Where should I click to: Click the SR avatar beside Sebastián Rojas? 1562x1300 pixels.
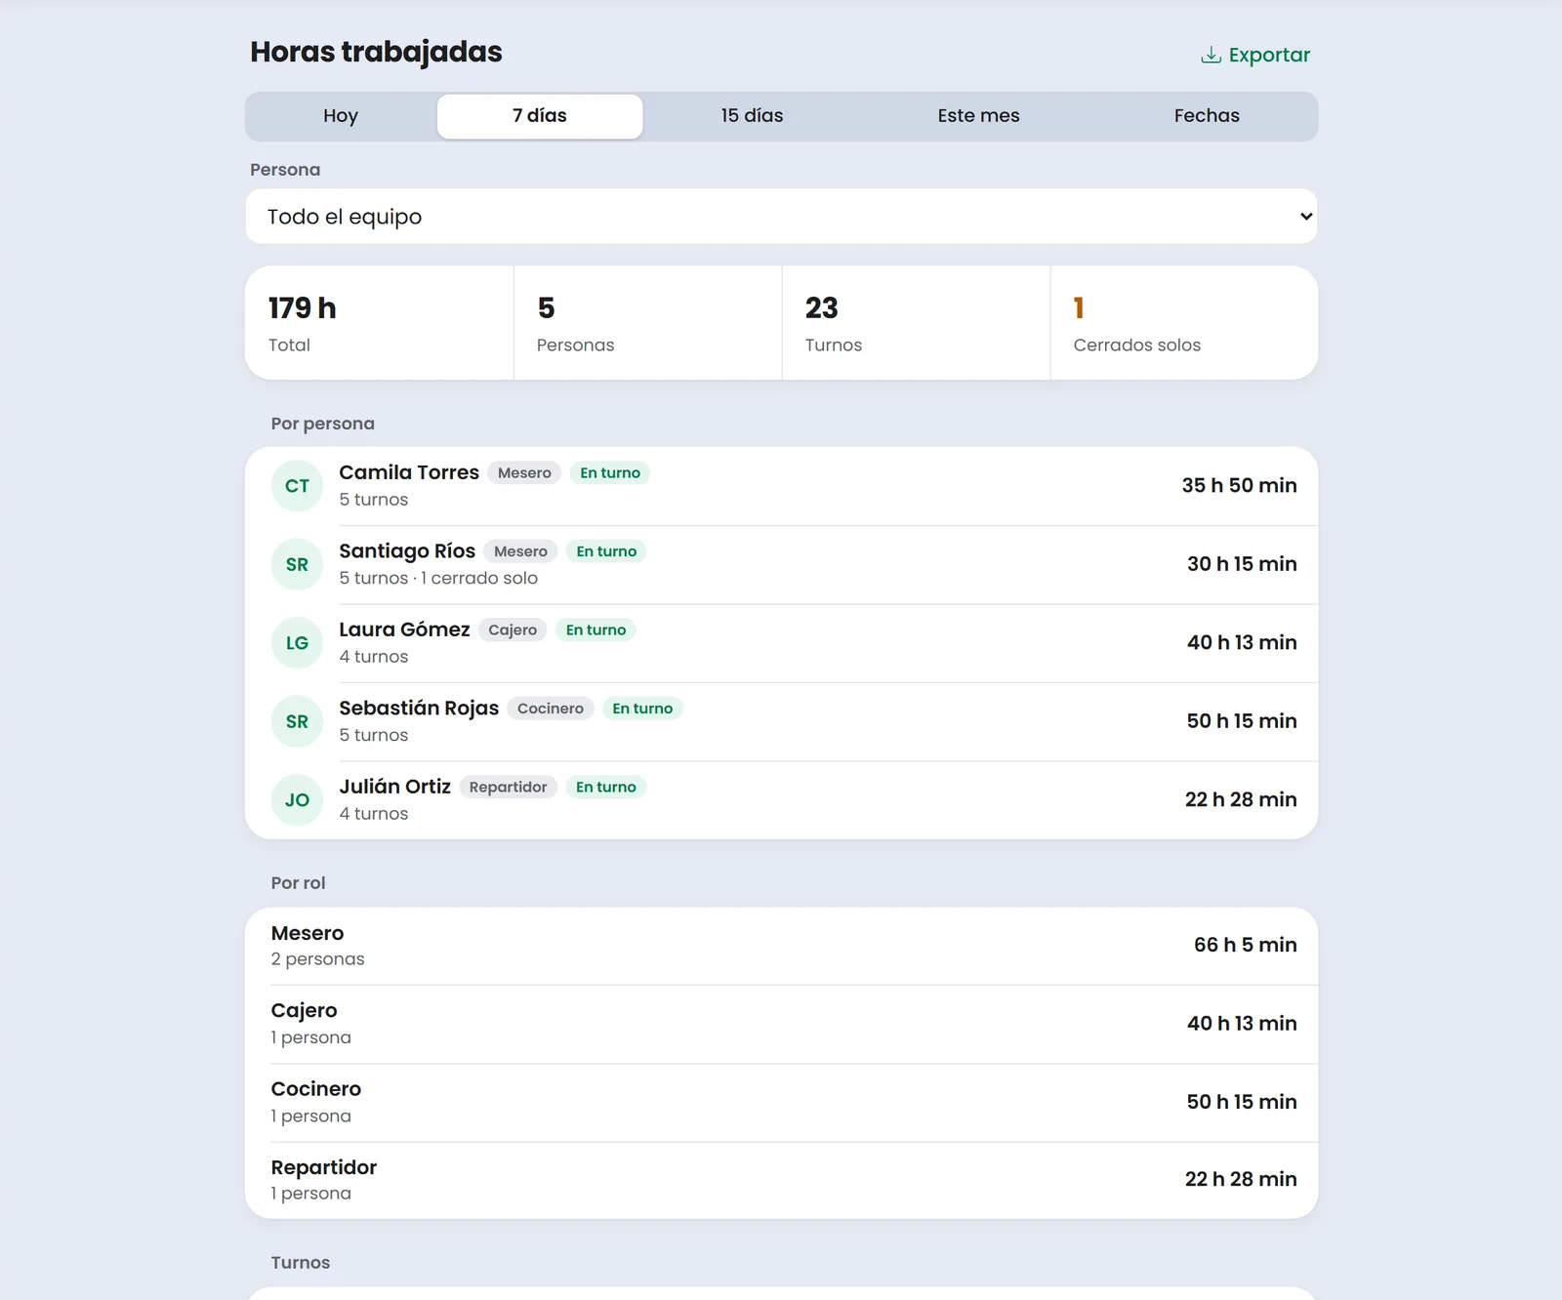click(x=297, y=721)
